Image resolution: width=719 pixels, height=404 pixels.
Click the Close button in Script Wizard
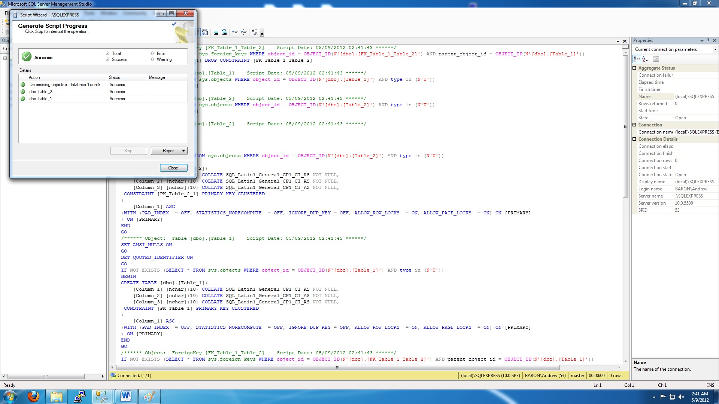click(x=173, y=168)
